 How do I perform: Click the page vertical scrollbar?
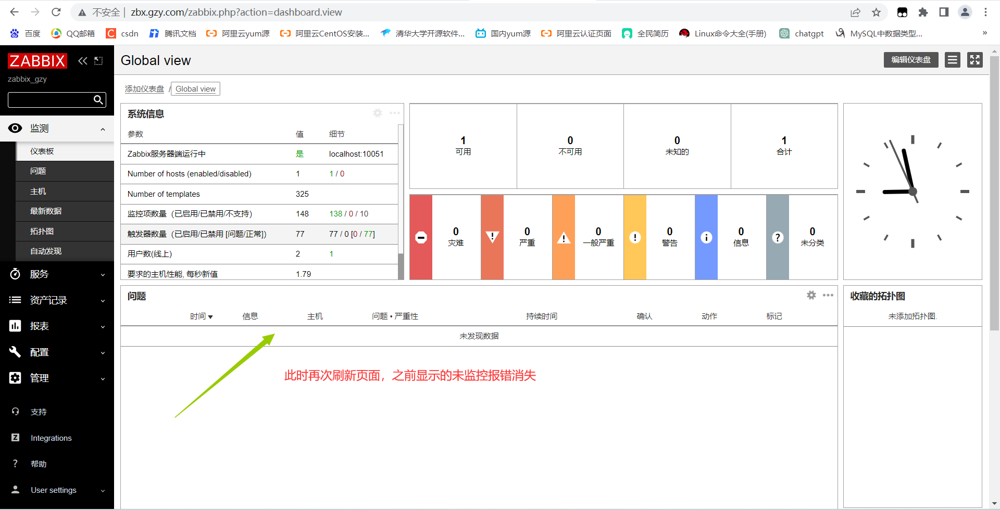(x=994, y=193)
